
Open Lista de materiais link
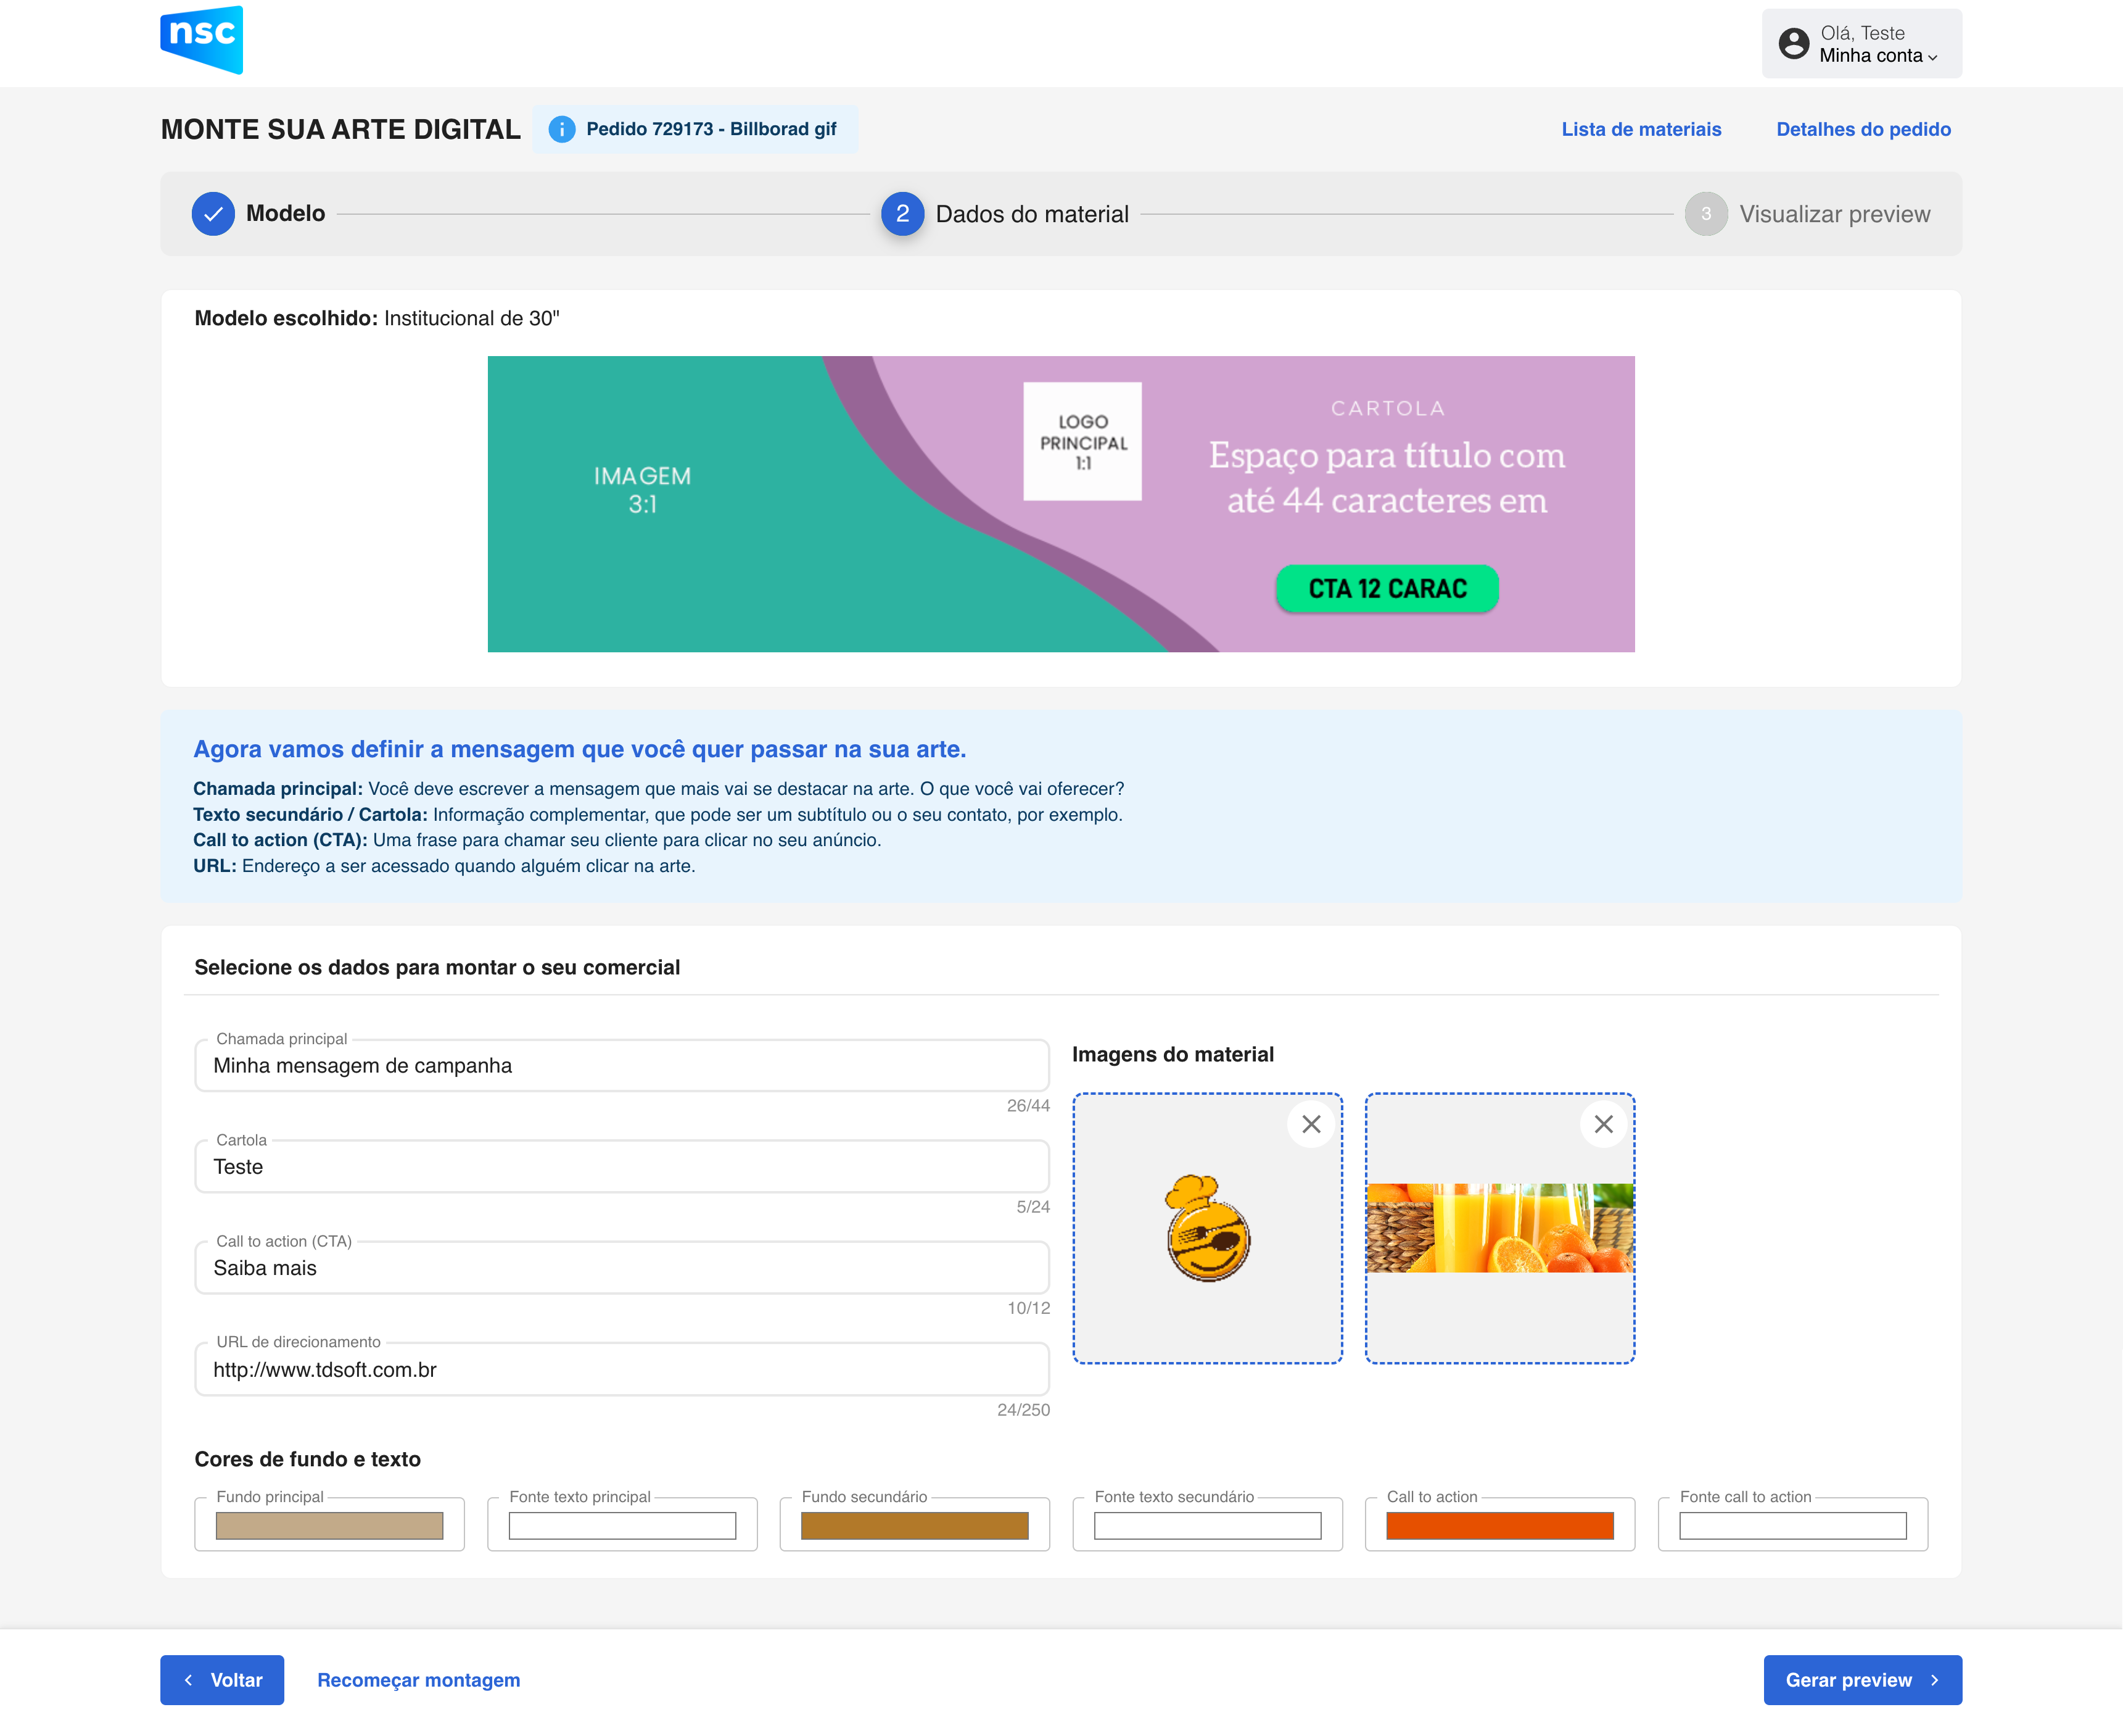[1640, 129]
